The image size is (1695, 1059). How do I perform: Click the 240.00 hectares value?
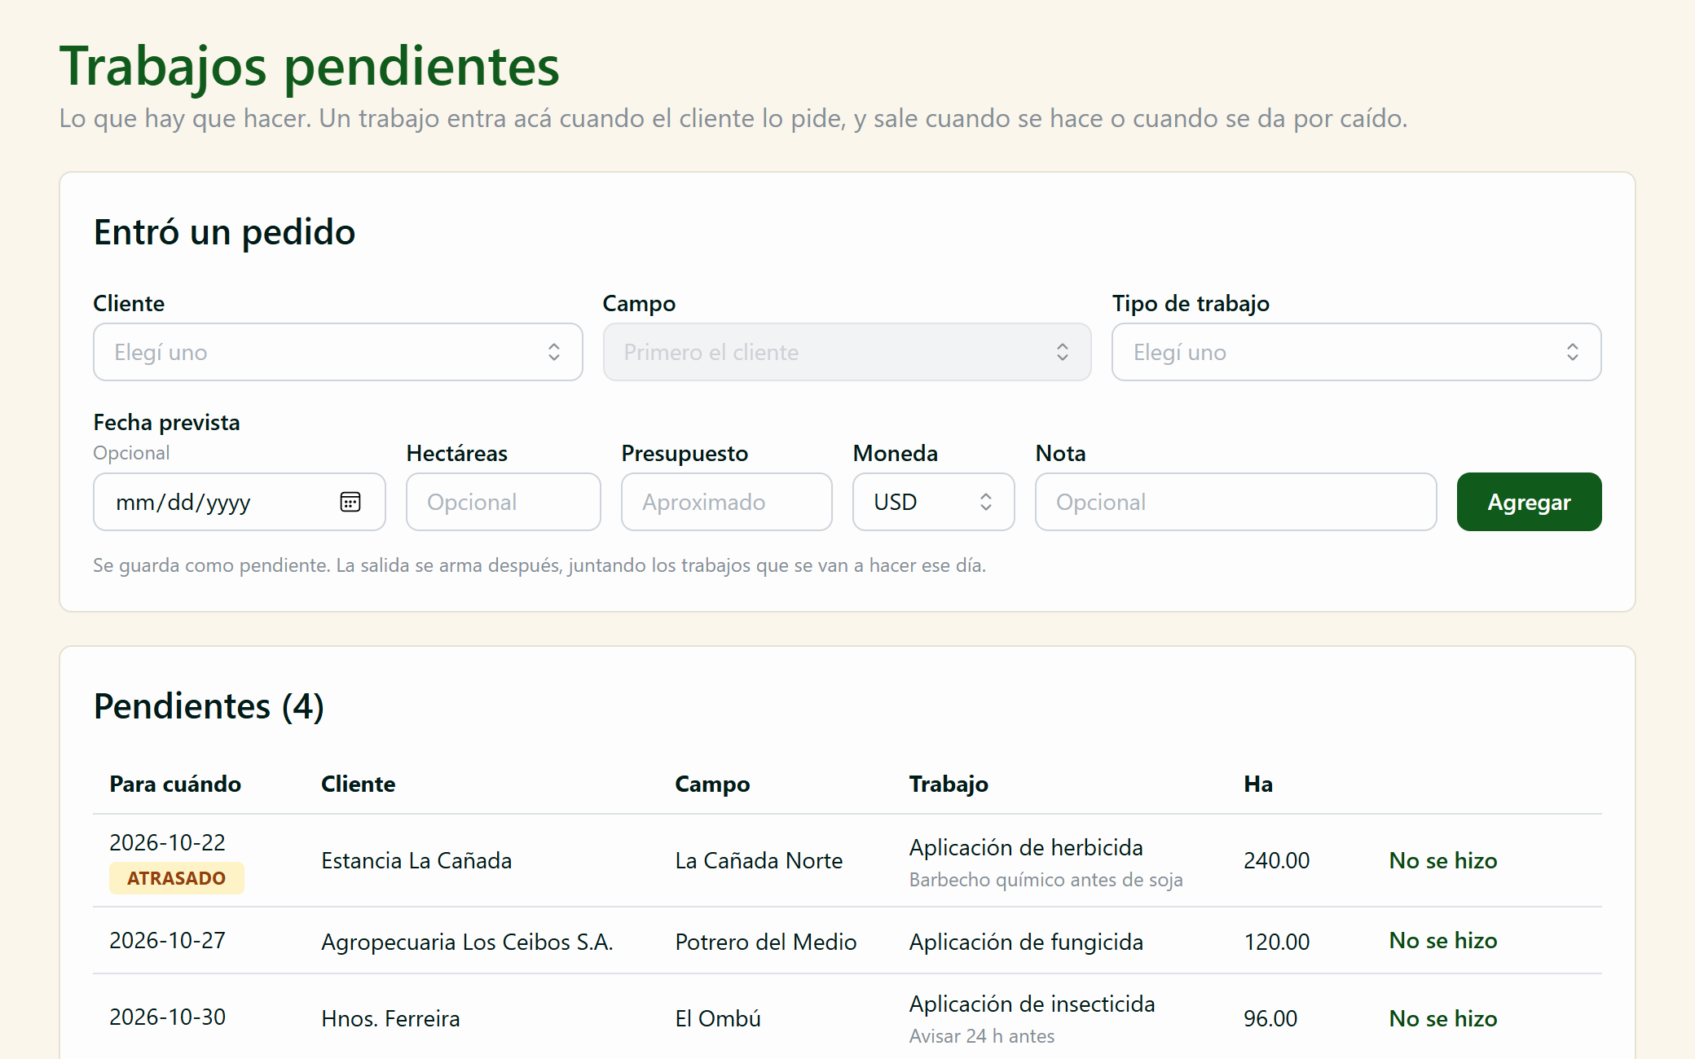coord(1277,860)
